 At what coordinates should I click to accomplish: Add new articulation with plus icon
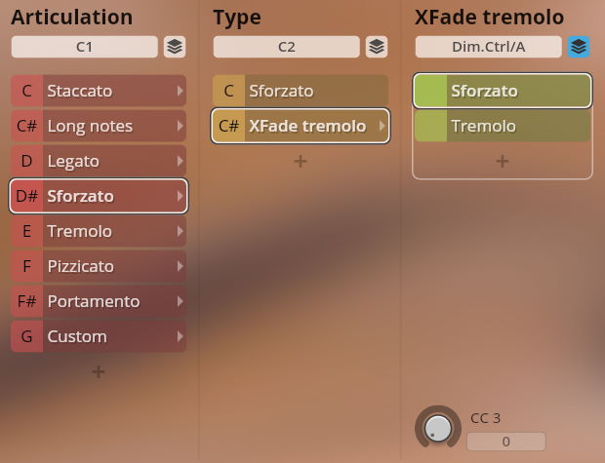coord(98,371)
